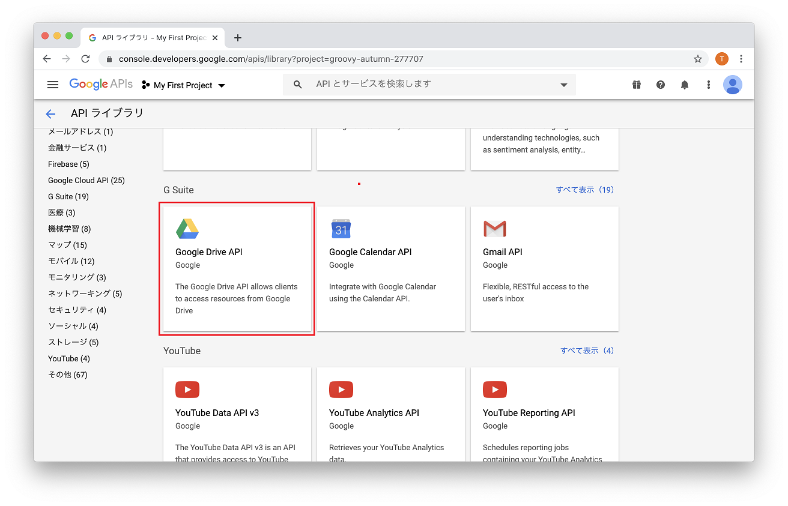The image size is (788, 506).
Task: Open the Chrome three-dot menu
Action: click(741, 59)
